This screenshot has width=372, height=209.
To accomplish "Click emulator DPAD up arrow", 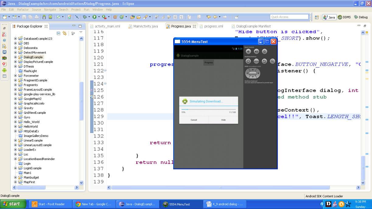I will point(253,69).
